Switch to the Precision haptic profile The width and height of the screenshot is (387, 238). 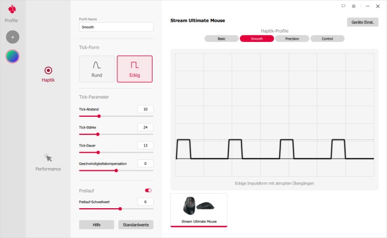pos(291,39)
